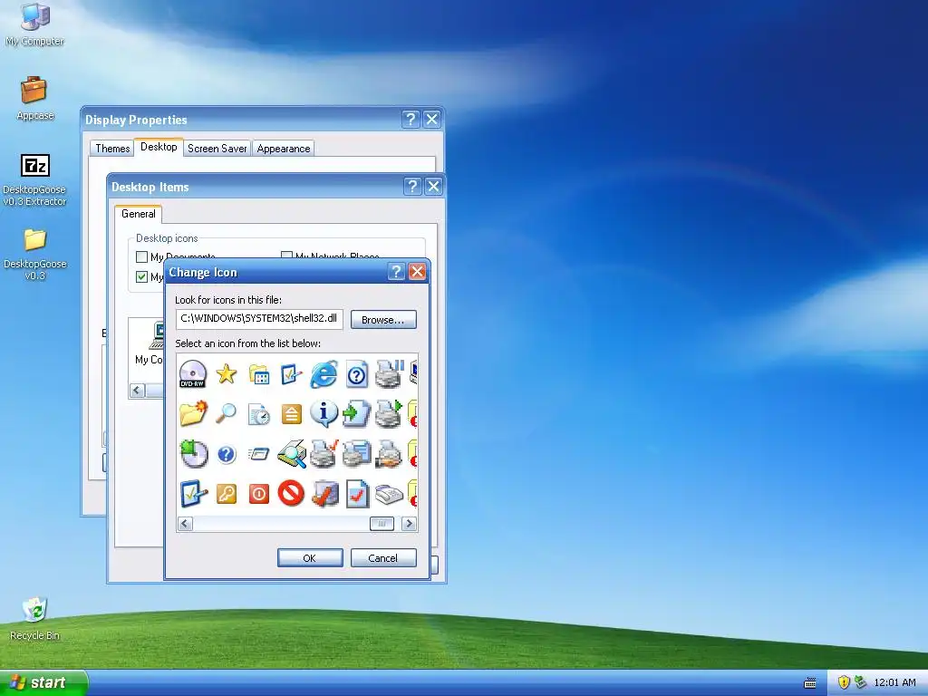
Task: Click the security shield tray icon
Action: pyautogui.click(x=844, y=682)
